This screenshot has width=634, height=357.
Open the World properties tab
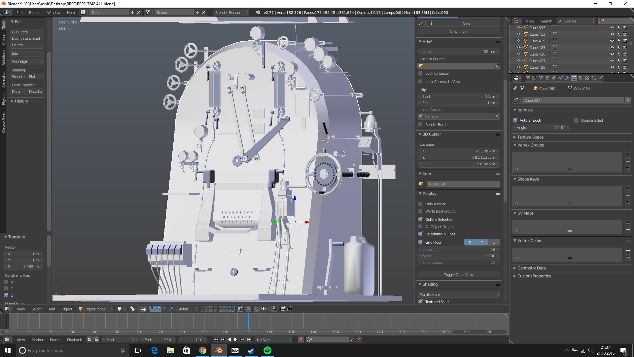[x=547, y=78]
